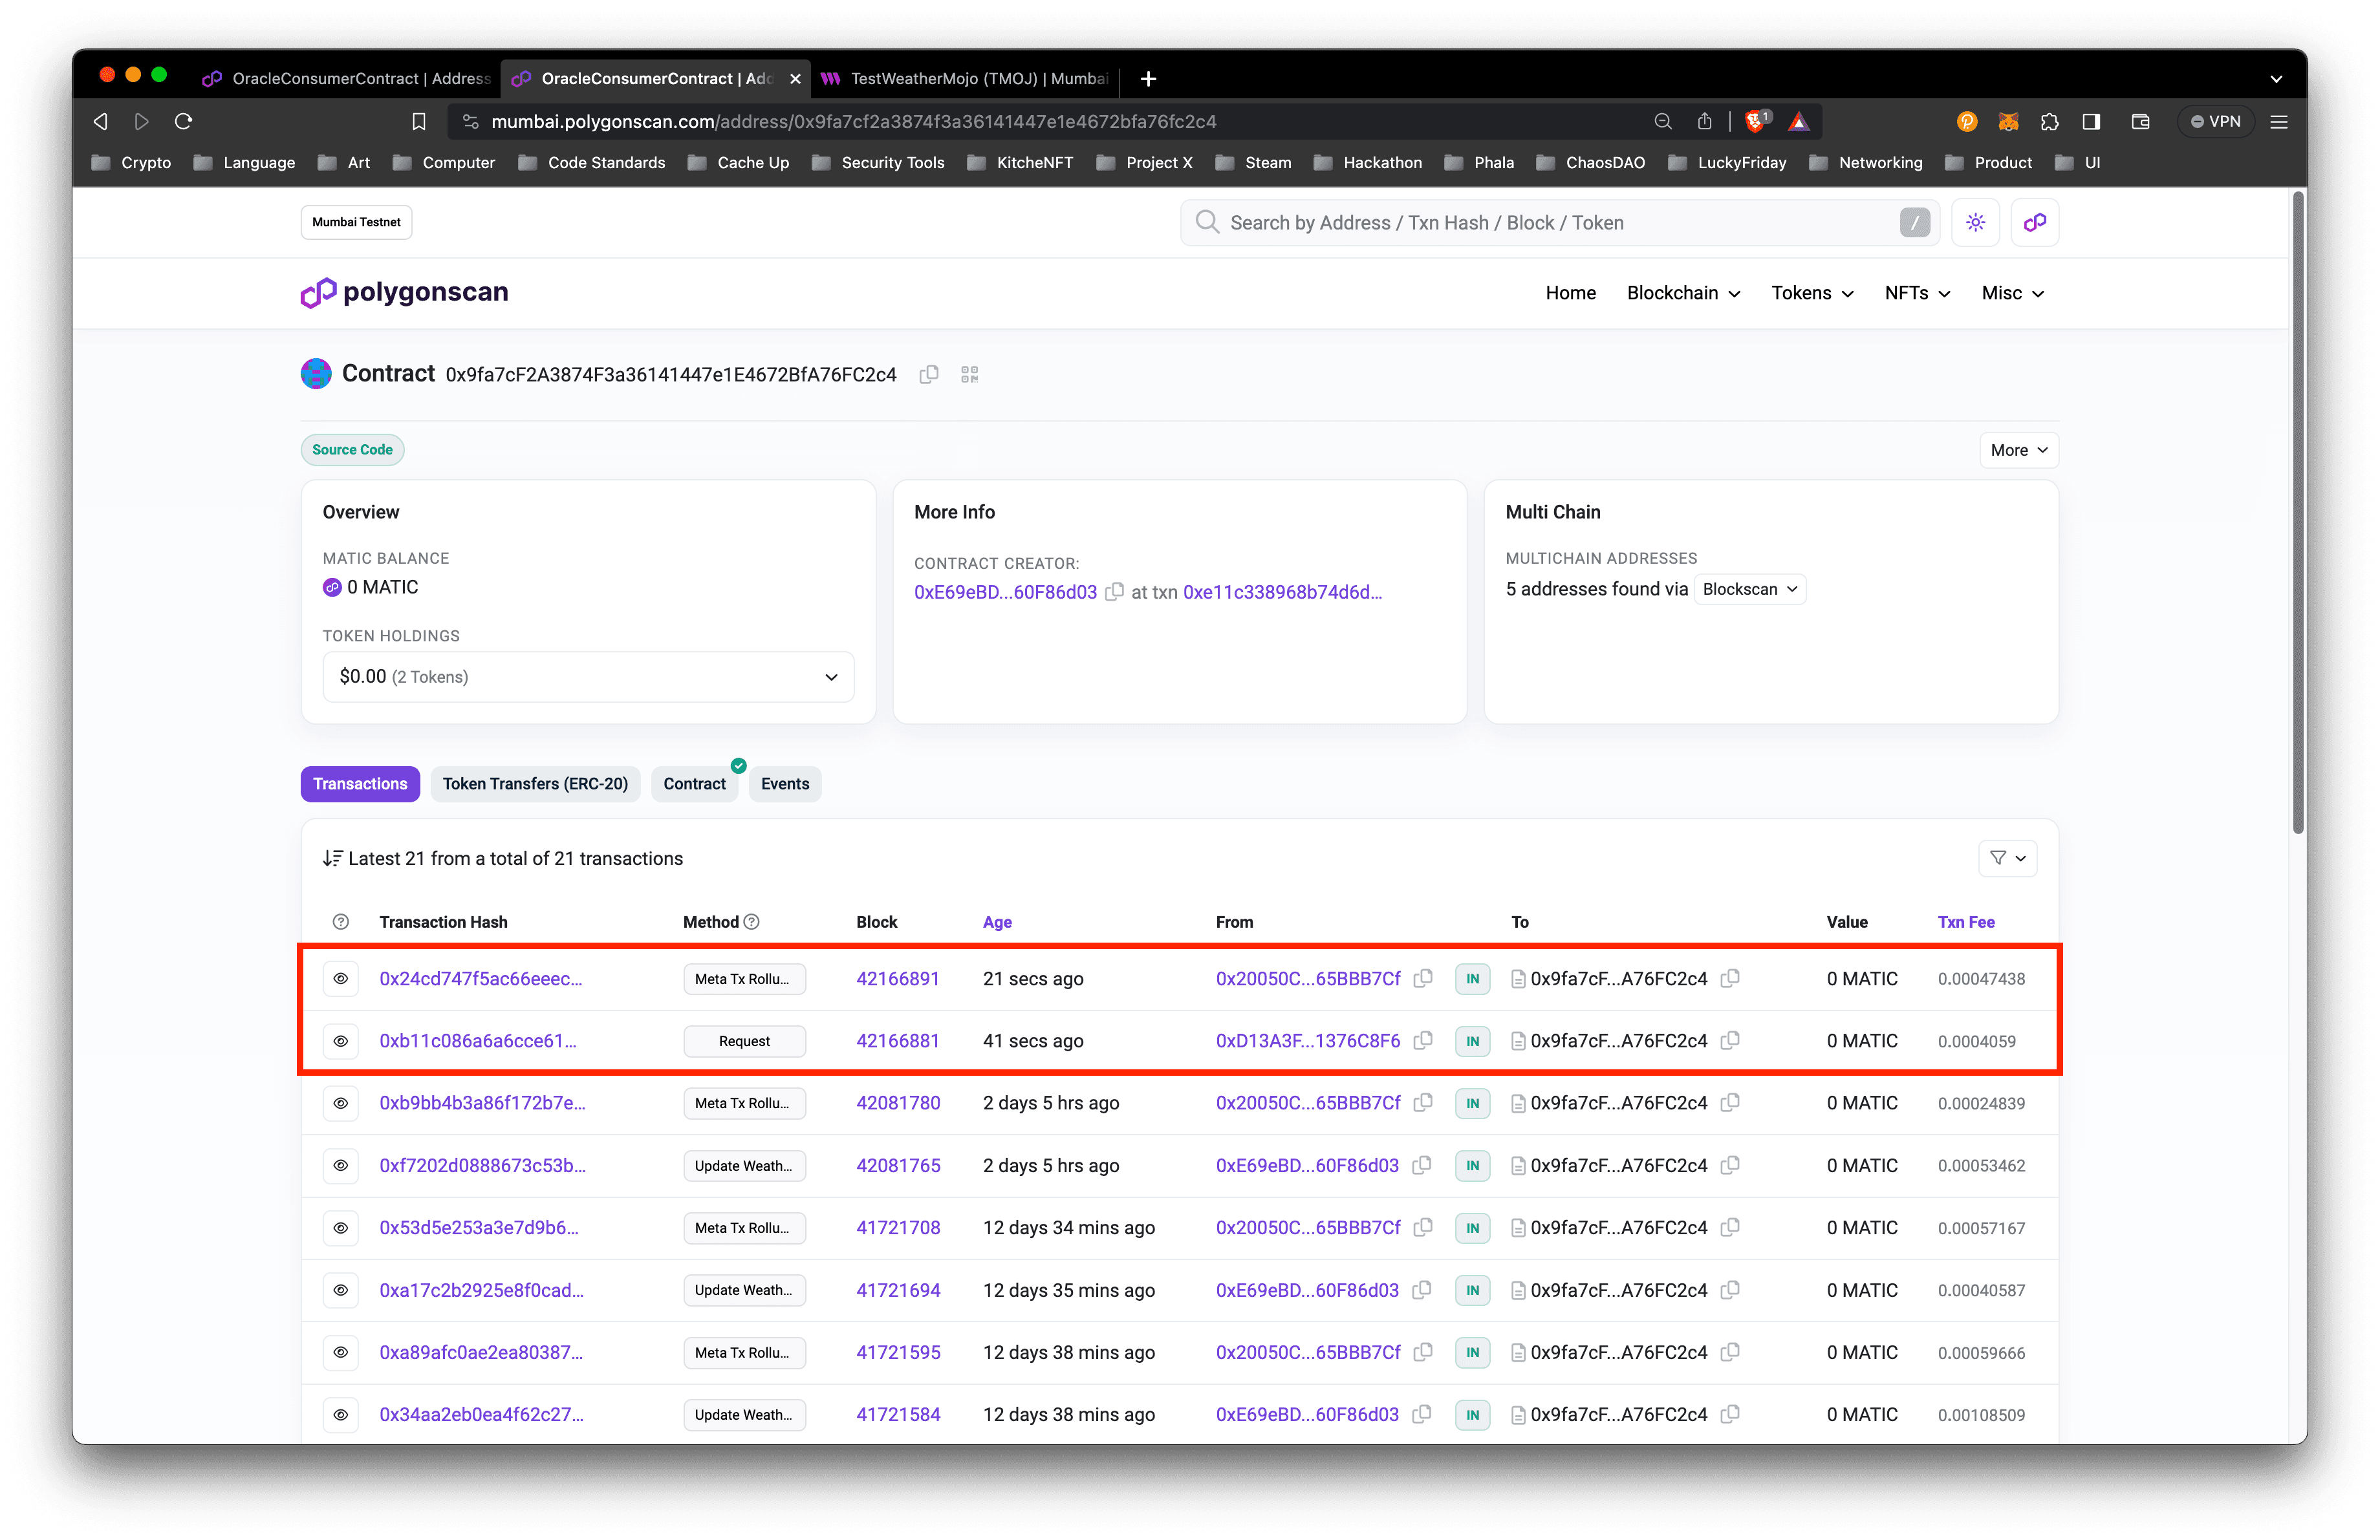Image resolution: width=2380 pixels, height=1540 pixels.
Task: Expand the More dropdown button
Action: tap(2018, 450)
